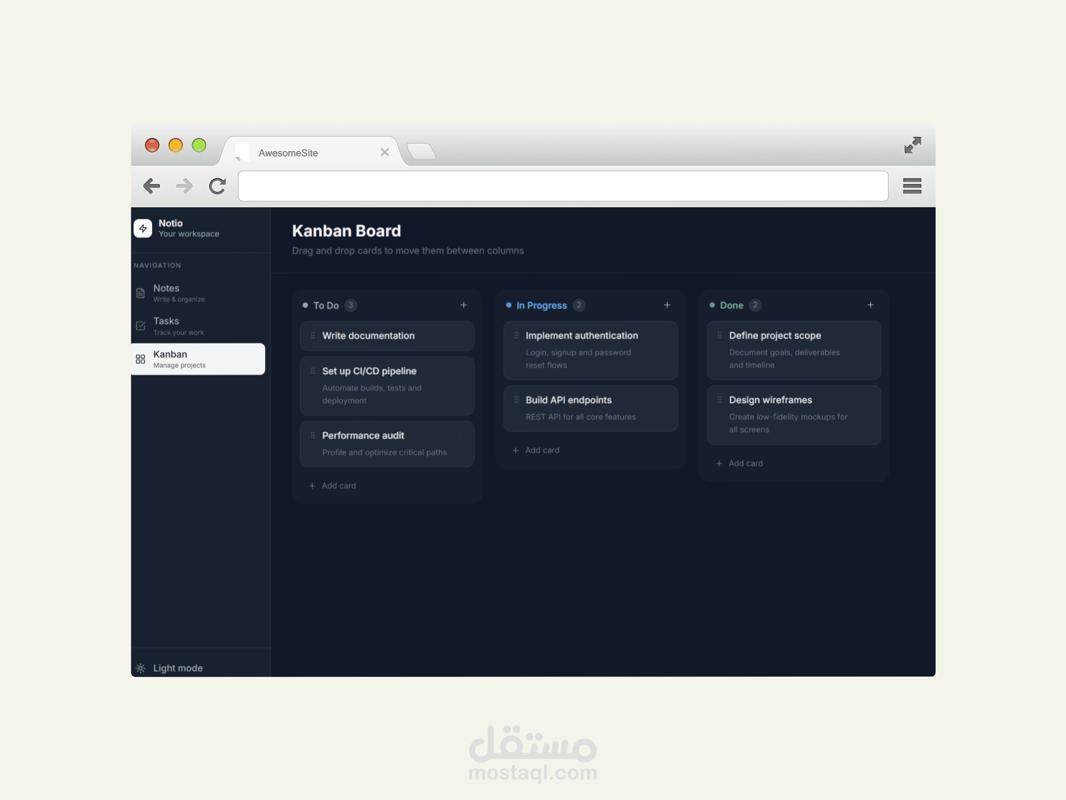Screen dimensions: 1066x800
Task: Grab handle of Build API endpoints card
Action: (516, 400)
